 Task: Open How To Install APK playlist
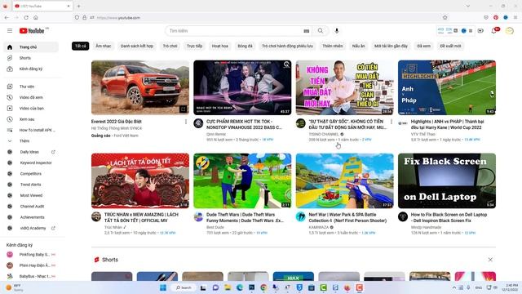coord(31,130)
